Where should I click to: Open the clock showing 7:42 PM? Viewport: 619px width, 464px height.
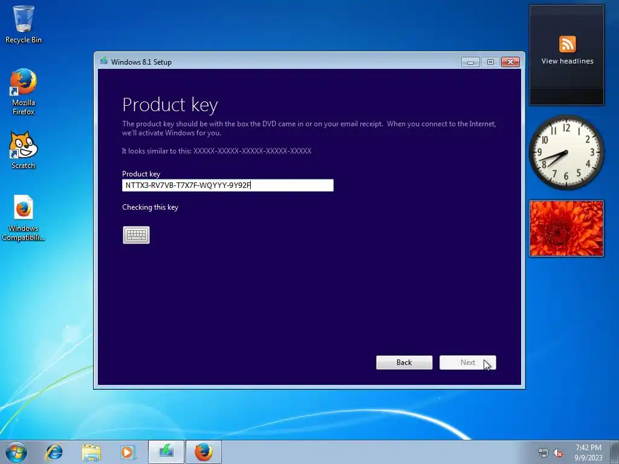point(588,453)
